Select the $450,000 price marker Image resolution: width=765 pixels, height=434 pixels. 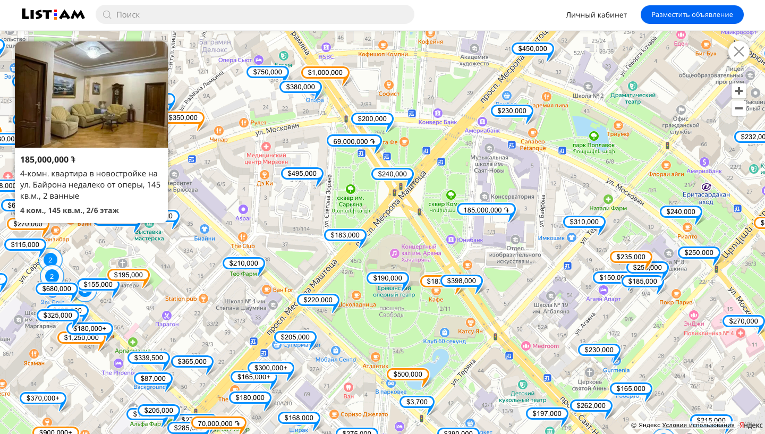[x=533, y=49]
